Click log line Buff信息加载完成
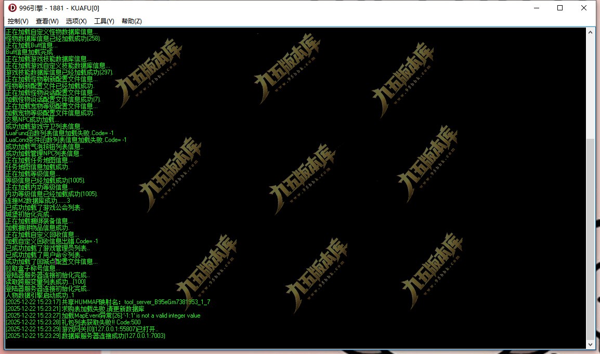The image size is (600, 354). click(29, 52)
